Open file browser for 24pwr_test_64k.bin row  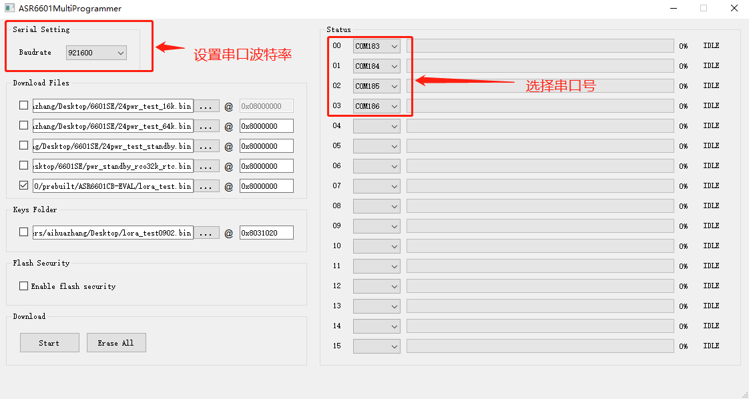pos(206,126)
